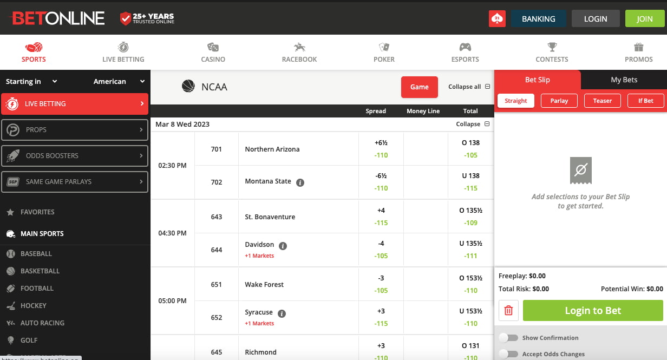Switch to the My Bets tab
The height and width of the screenshot is (360, 667).
[624, 80]
